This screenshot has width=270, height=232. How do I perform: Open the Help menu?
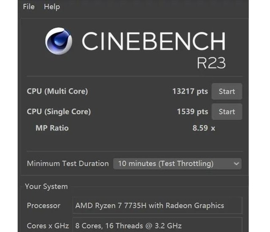point(52,7)
